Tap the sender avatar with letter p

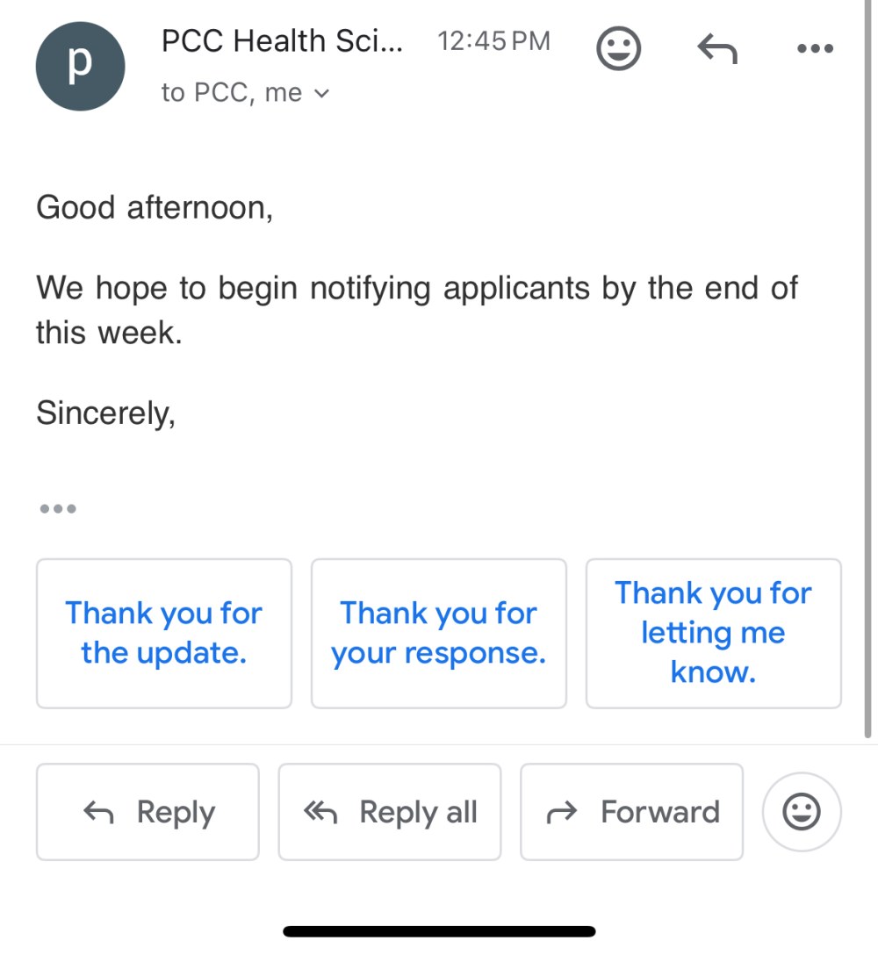tap(81, 66)
